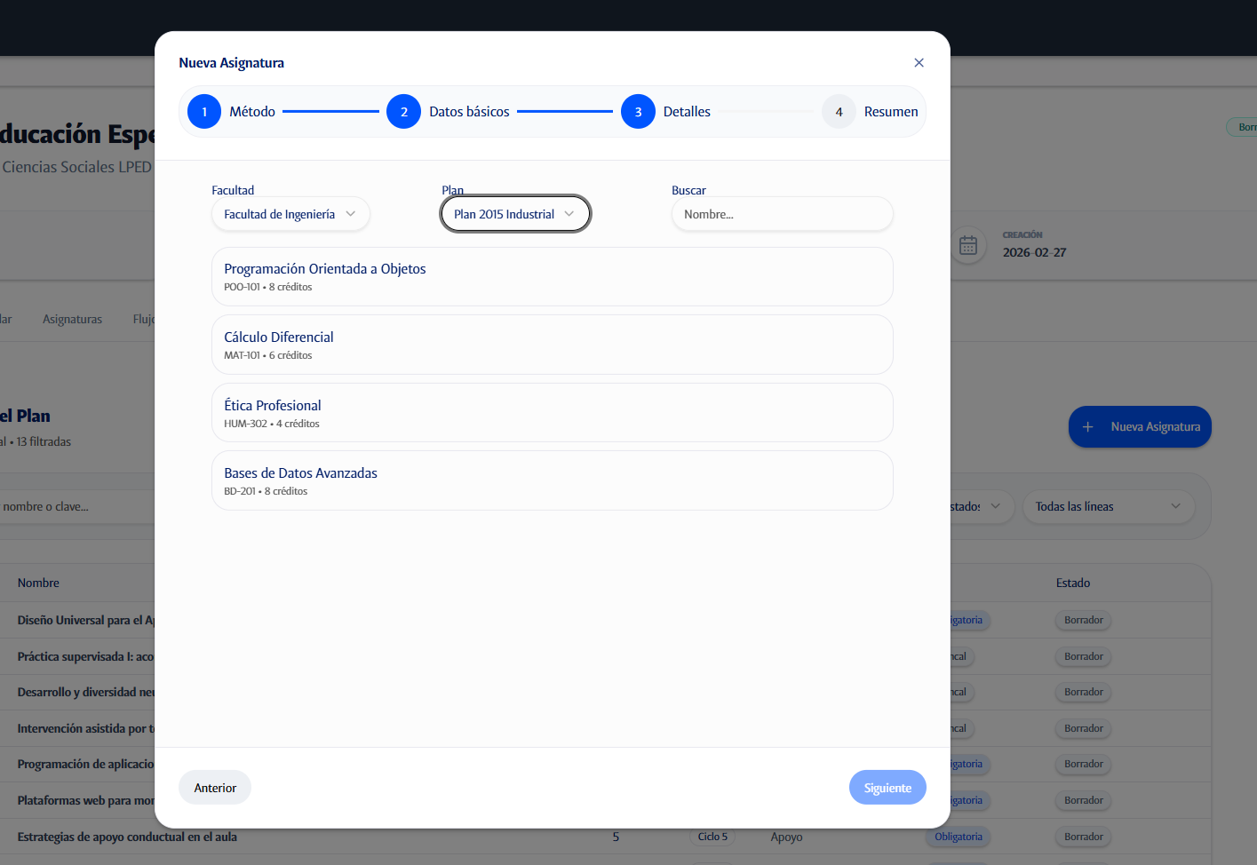
Task: Click the Apoyo cell in the last row
Action: 786,837
